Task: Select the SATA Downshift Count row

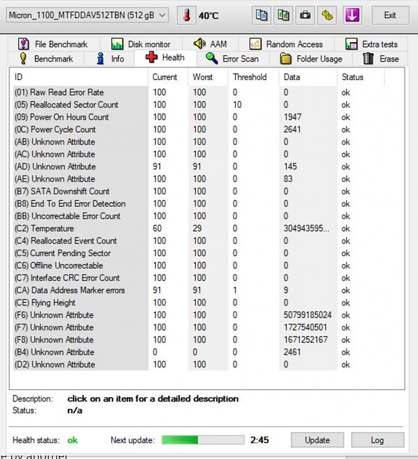Action: [x=198, y=192]
